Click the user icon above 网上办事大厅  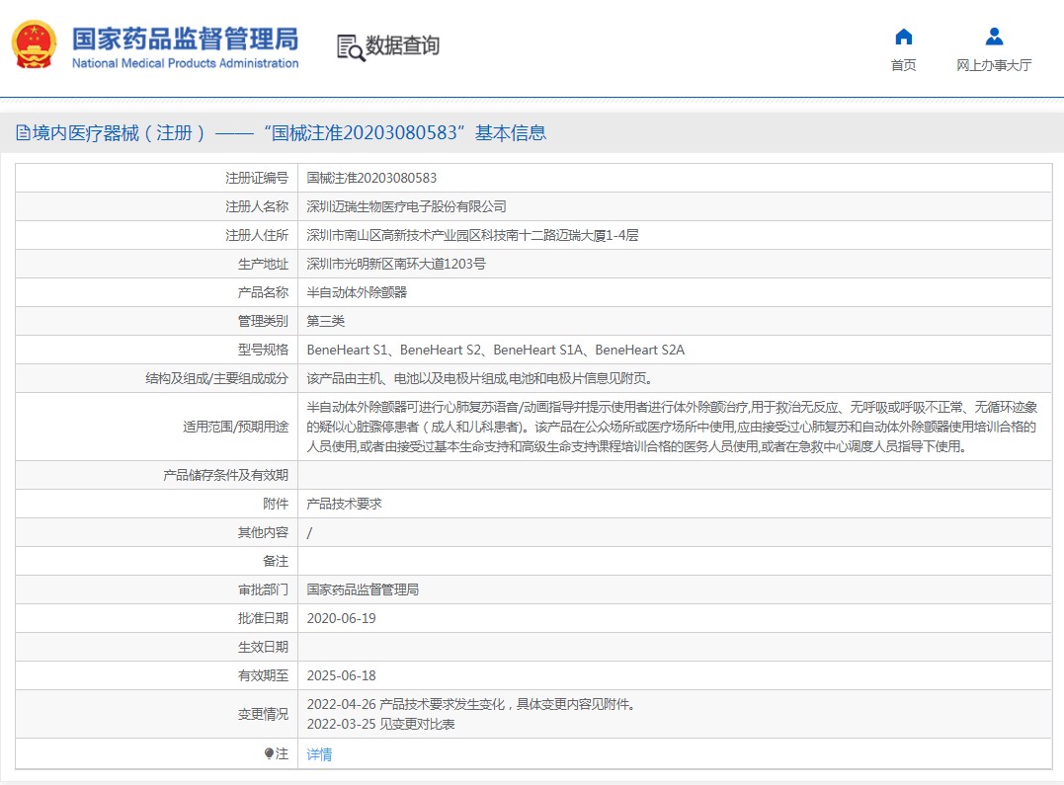994,38
